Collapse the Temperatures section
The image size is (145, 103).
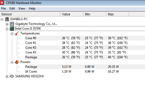[x=12, y=34]
